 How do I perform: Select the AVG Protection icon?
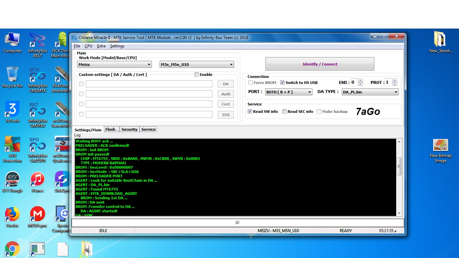coord(12,149)
